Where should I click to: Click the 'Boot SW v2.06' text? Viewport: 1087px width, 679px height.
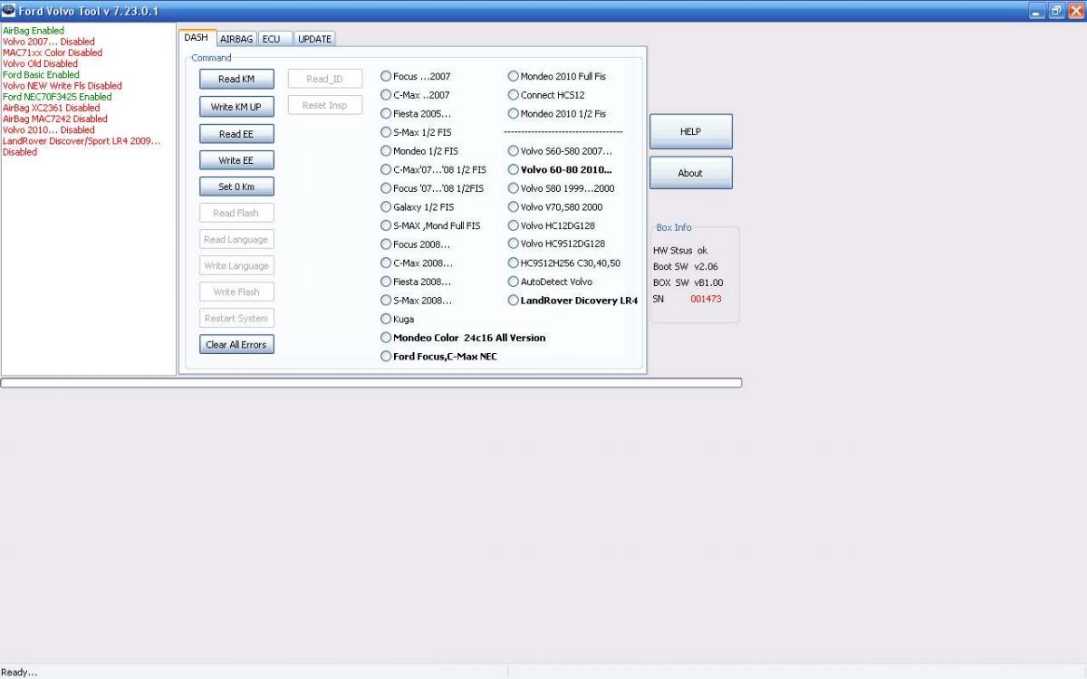point(686,266)
